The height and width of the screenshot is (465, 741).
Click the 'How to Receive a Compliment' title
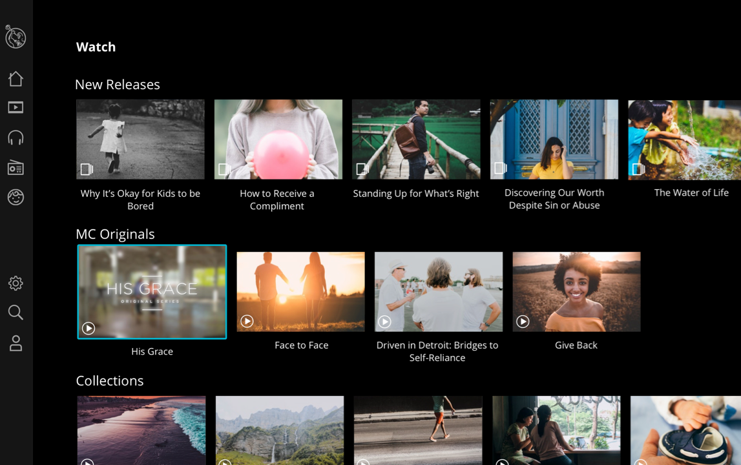pyautogui.click(x=277, y=200)
